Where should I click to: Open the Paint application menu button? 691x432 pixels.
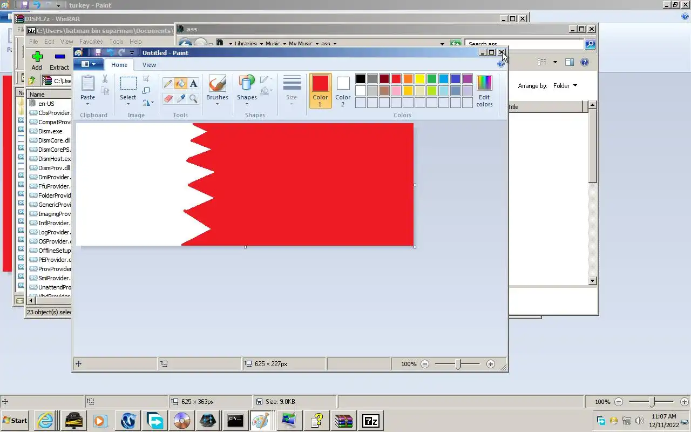click(89, 64)
